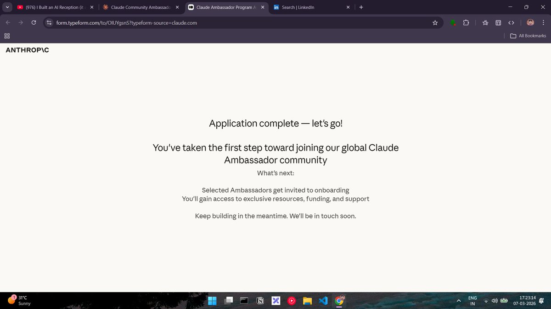Click the starred bookmarks toolbar icon
Viewport: 551px width, 309px height.
click(485, 22)
